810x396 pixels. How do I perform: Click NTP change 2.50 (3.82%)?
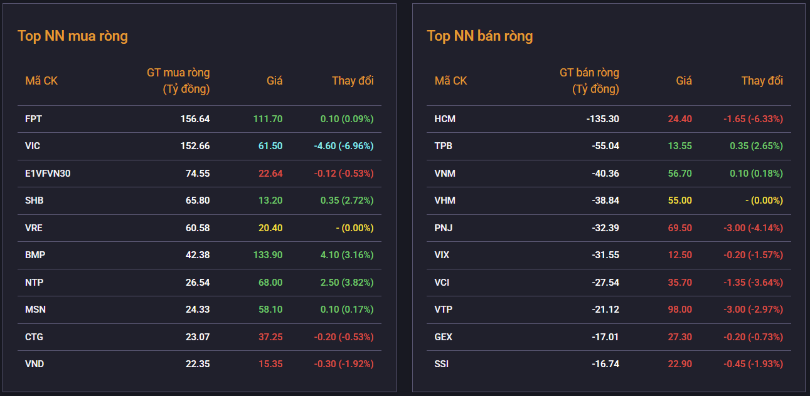pos(347,283)
